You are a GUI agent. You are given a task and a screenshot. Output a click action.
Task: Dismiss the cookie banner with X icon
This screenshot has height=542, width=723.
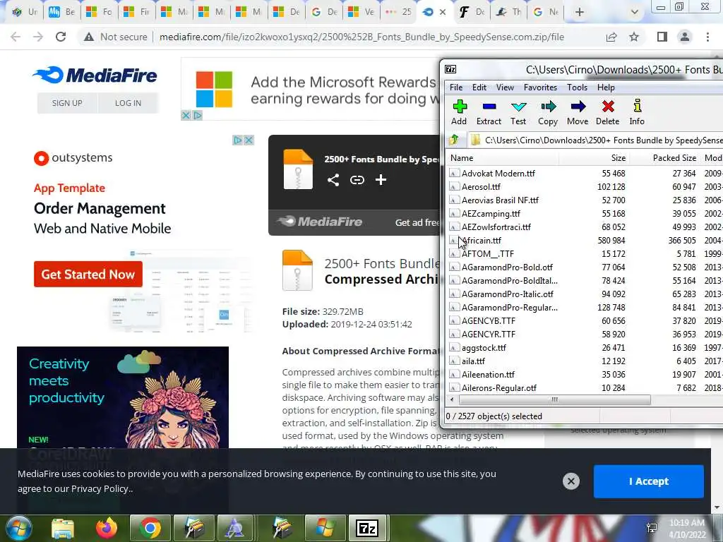[570, 481]
